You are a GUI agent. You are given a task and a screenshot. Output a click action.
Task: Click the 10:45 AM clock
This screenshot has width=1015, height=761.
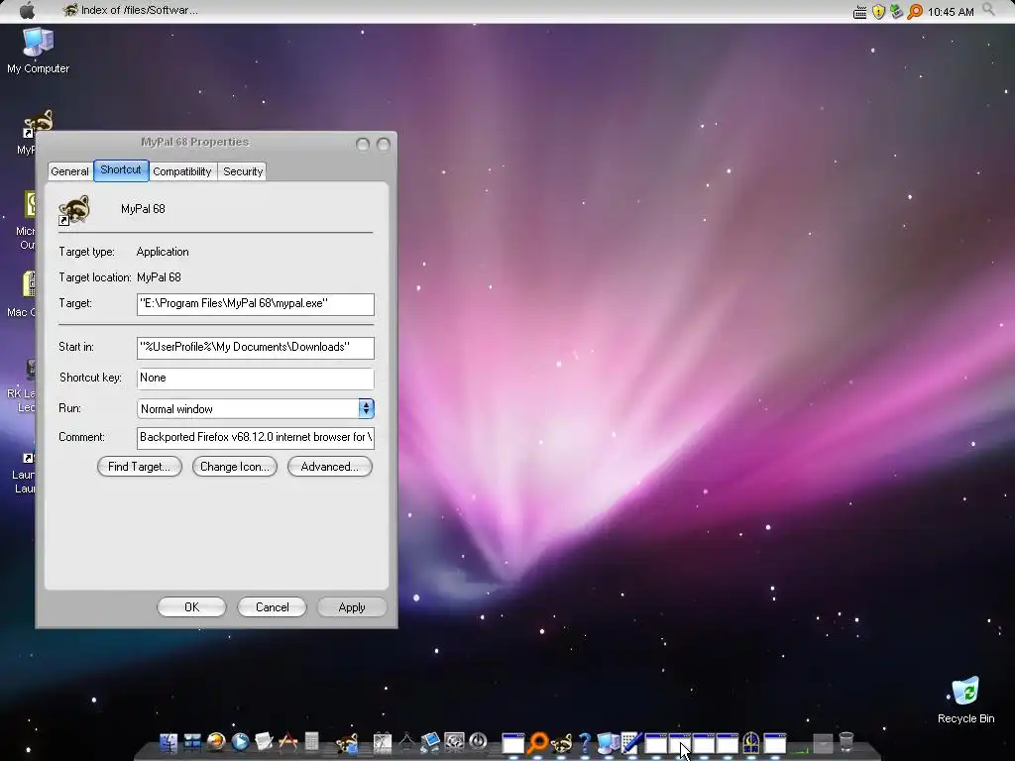tap(951, 12)
